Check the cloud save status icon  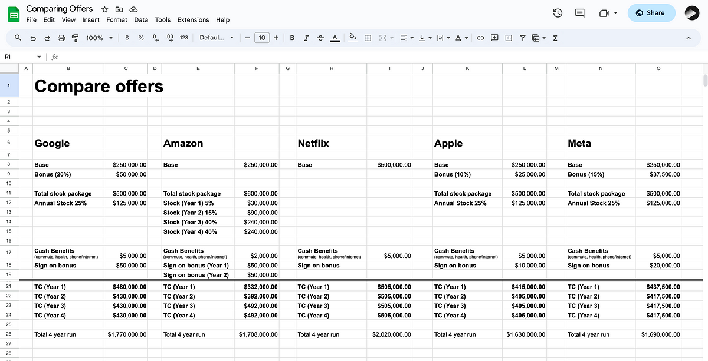point(134,9)
